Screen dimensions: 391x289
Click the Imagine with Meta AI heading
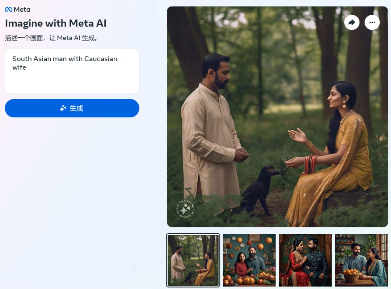56,23
